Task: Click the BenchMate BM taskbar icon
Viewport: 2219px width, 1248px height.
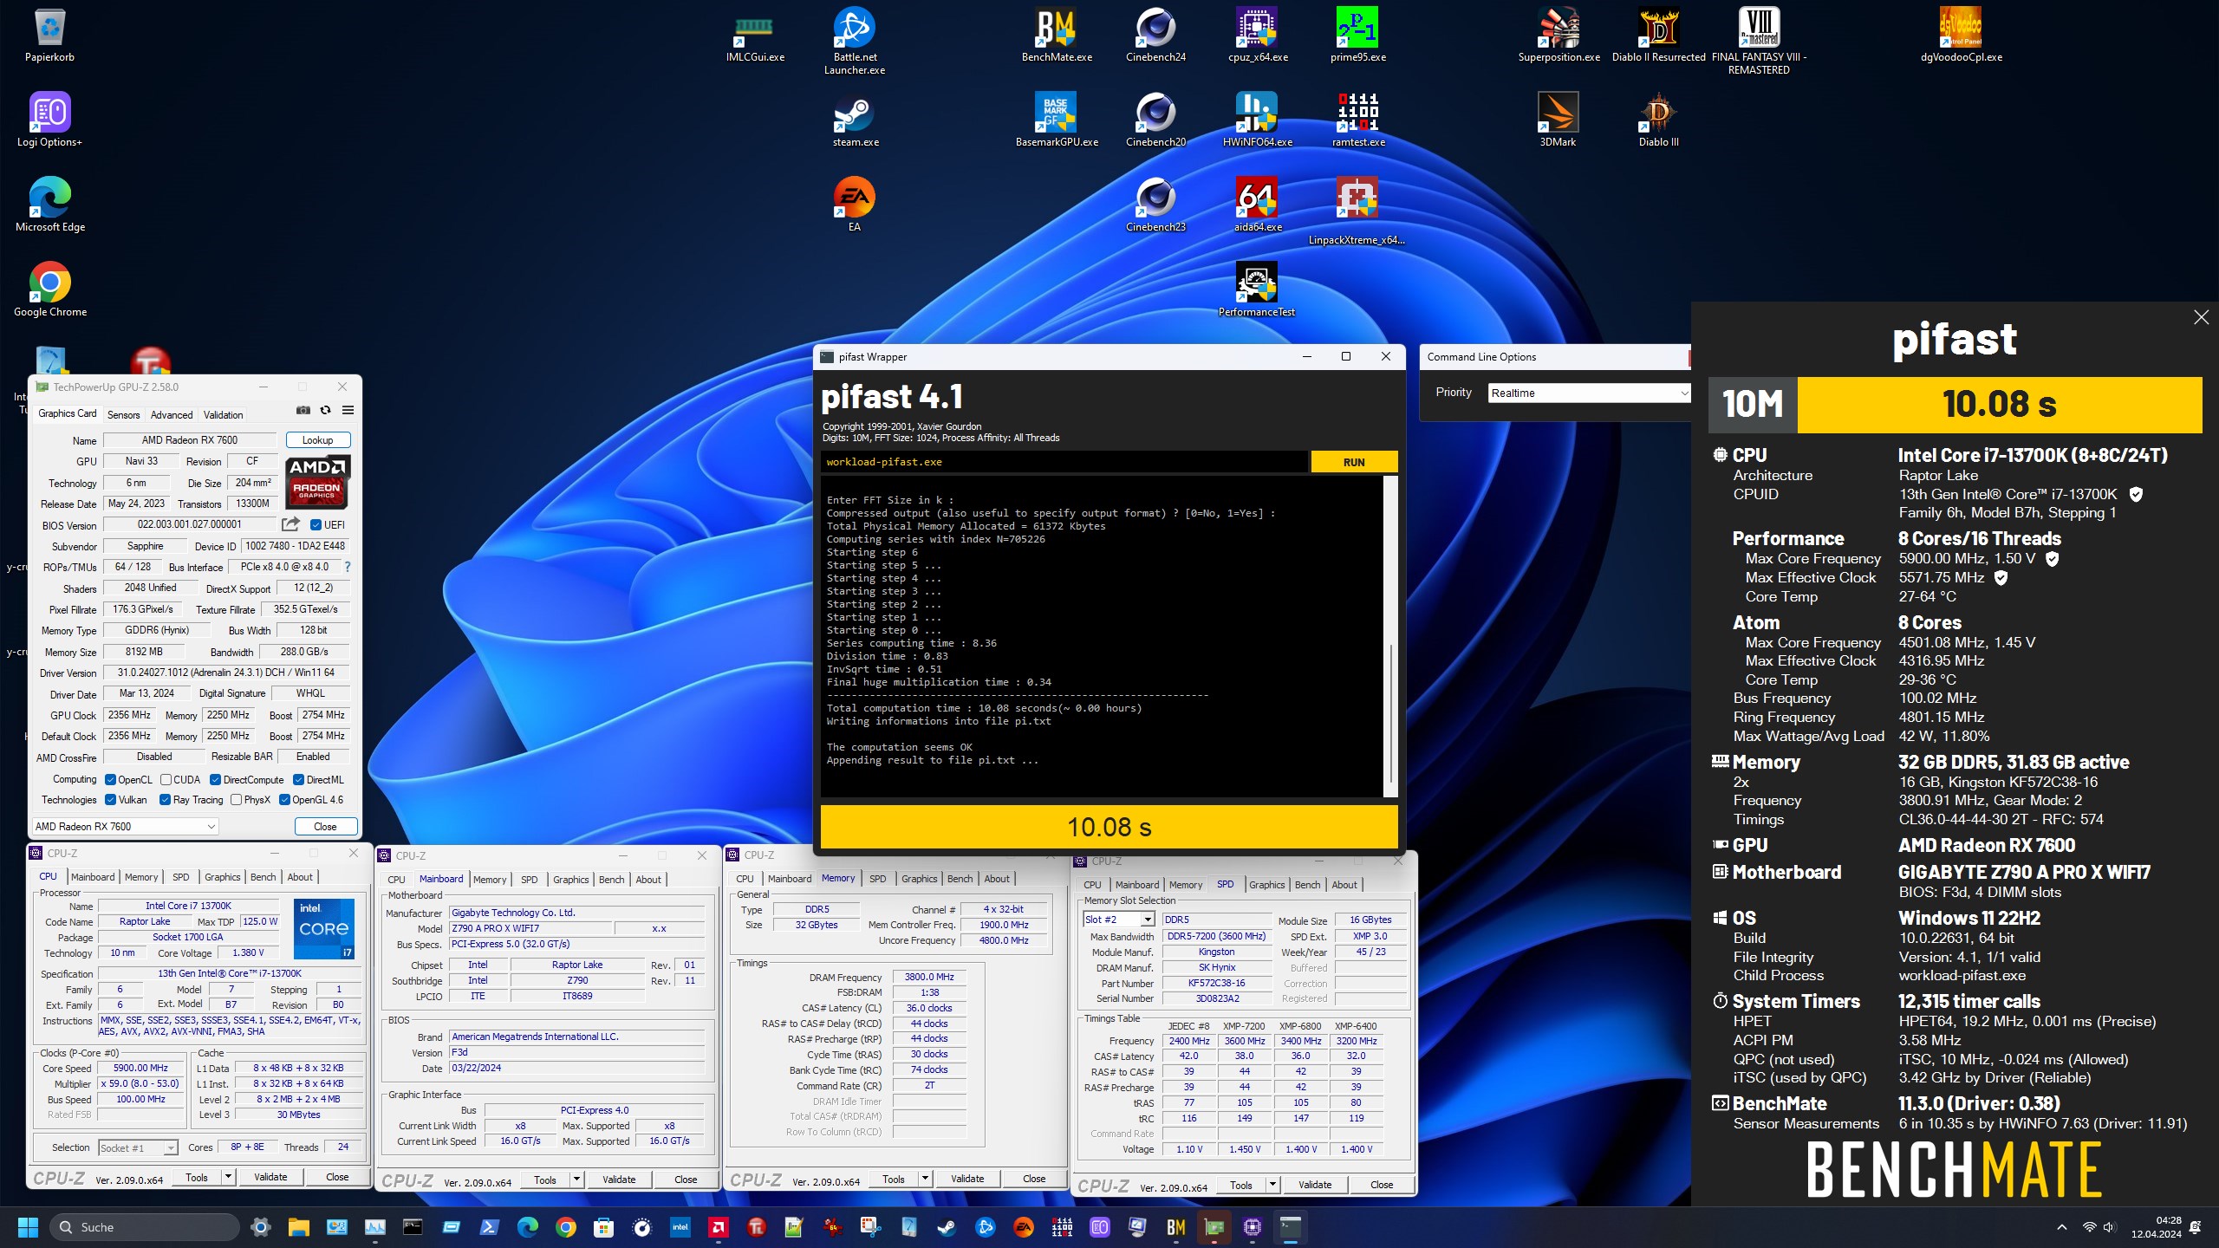Action: point(1175,1227)
